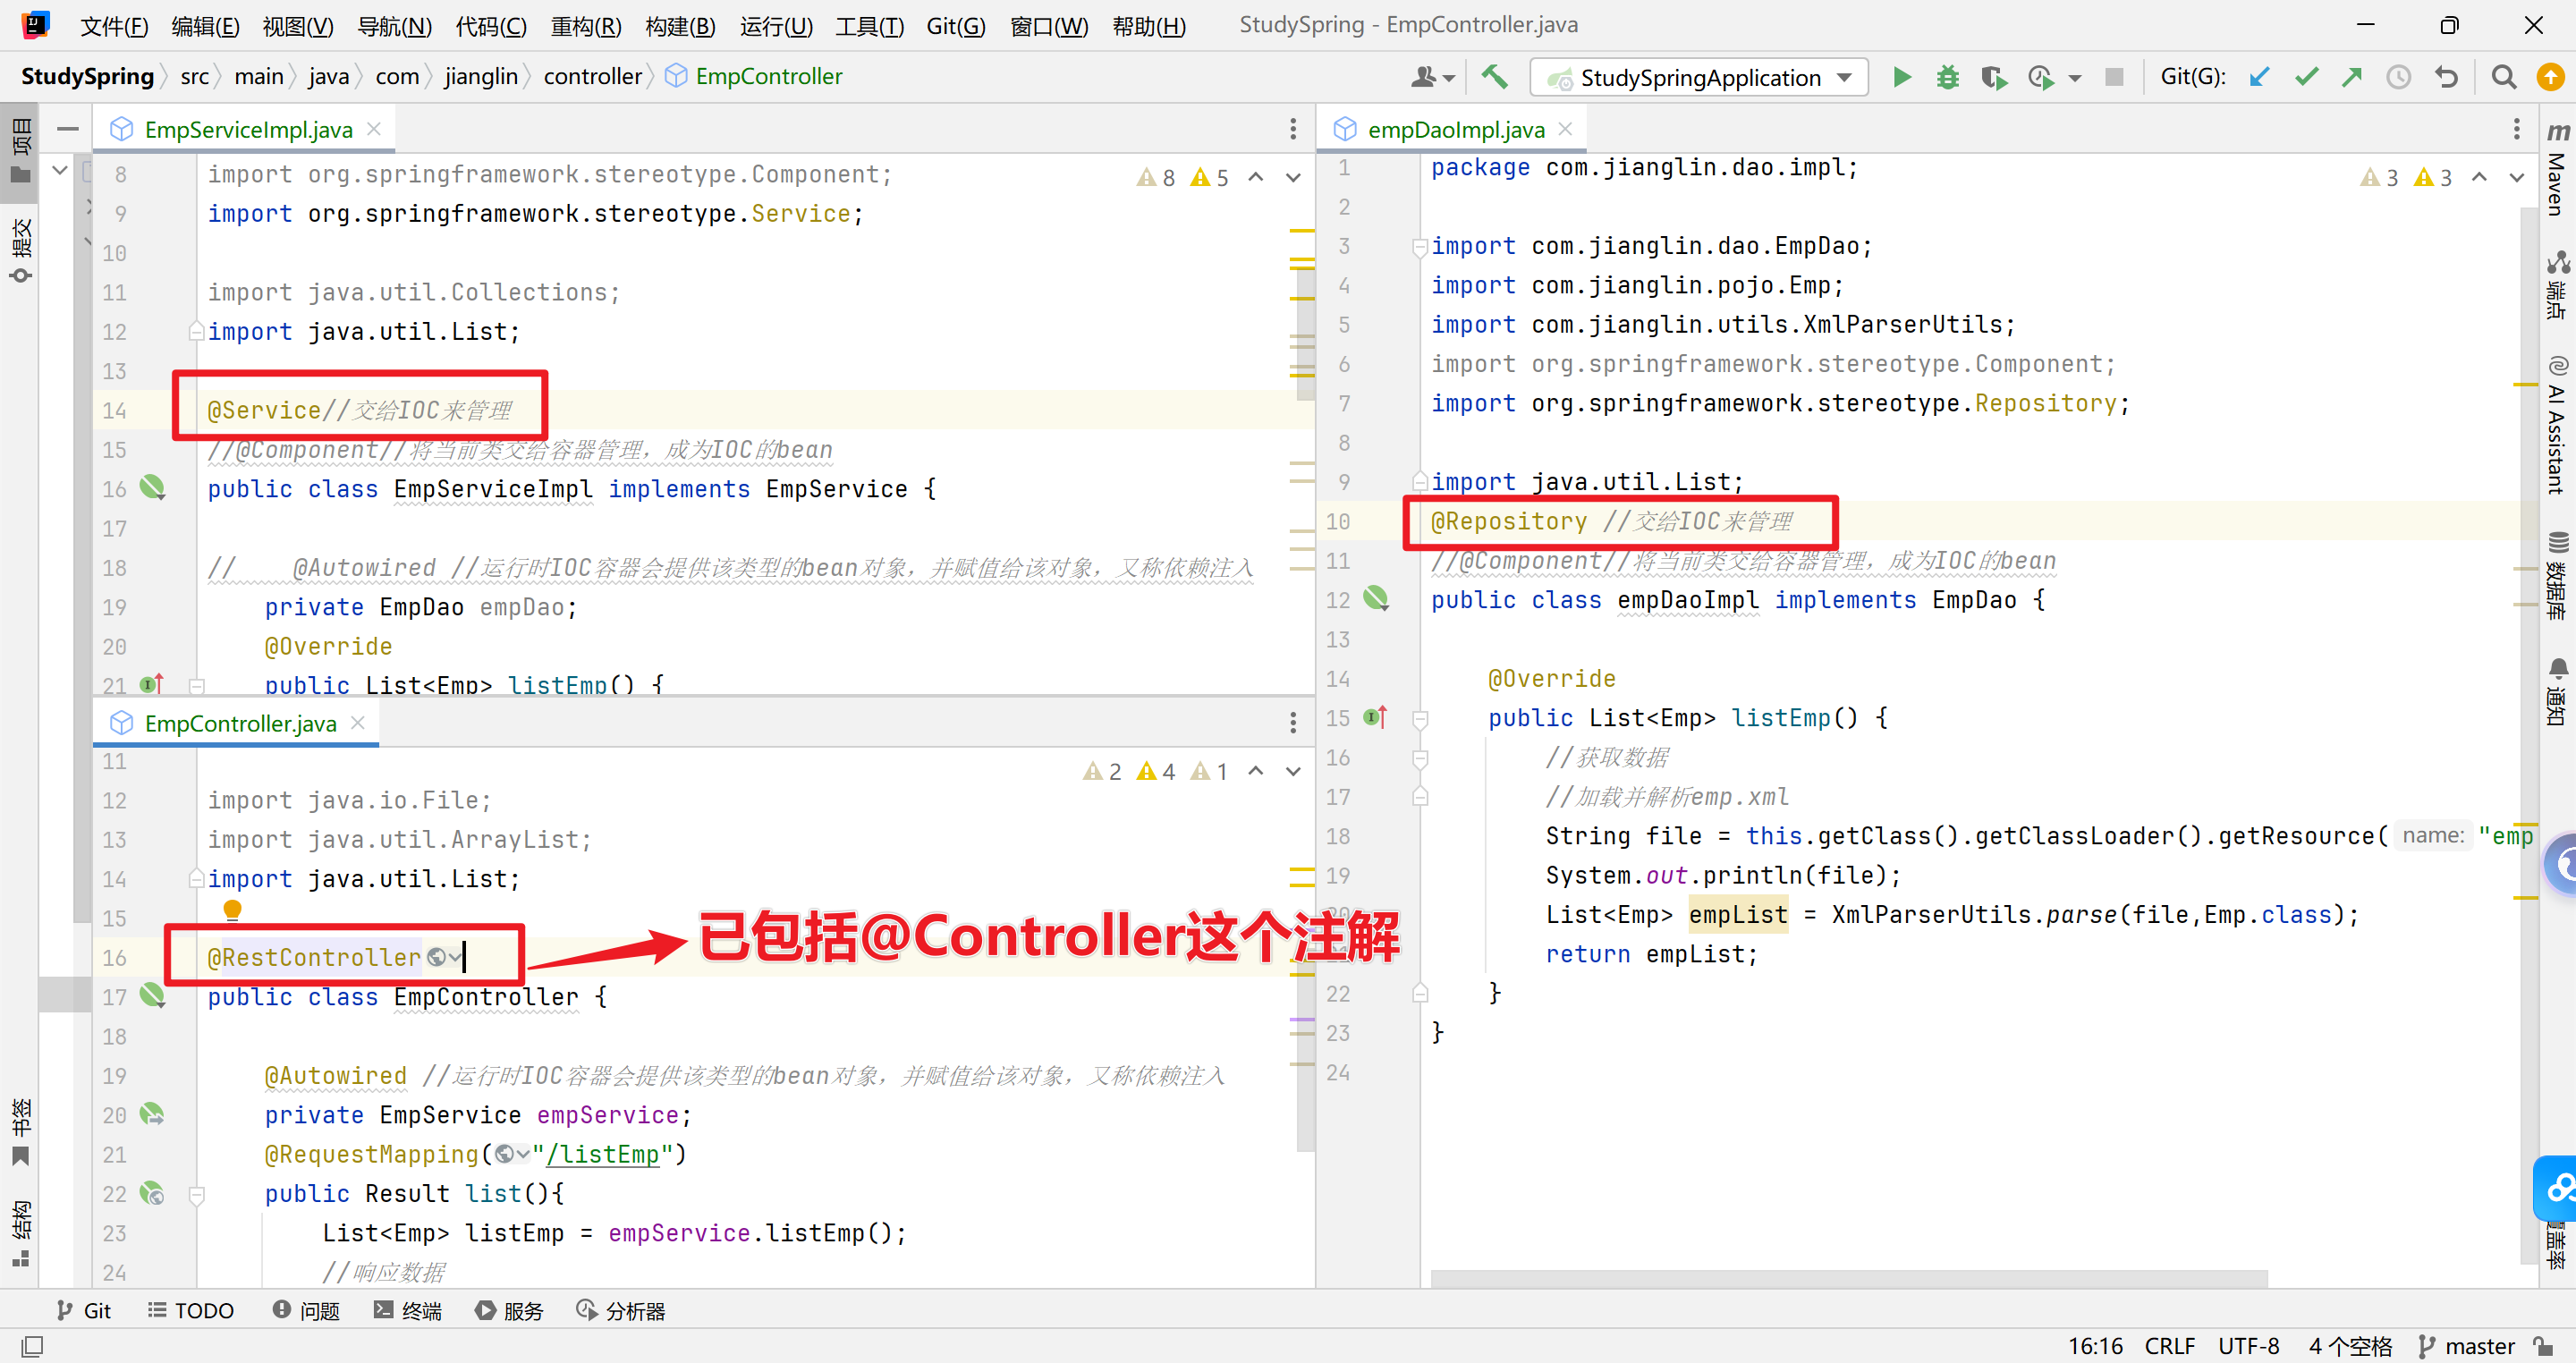
Task: Open the 终端 terminal tool window
Action: (408, 1310)
